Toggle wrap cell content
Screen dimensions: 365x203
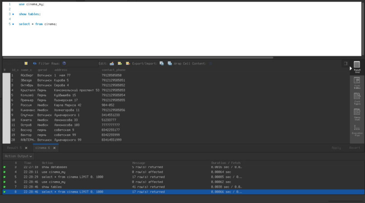click(170, 64)
